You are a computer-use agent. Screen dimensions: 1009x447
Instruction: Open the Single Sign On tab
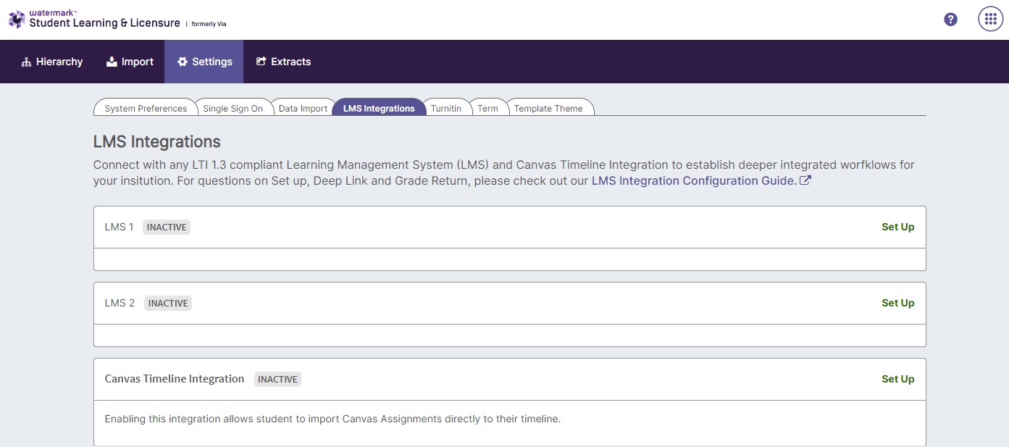tap(233, 108)
